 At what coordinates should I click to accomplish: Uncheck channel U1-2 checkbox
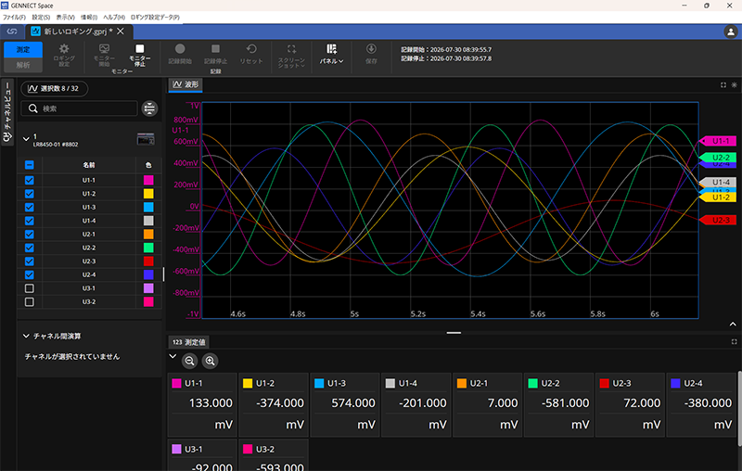pos(30,194)
